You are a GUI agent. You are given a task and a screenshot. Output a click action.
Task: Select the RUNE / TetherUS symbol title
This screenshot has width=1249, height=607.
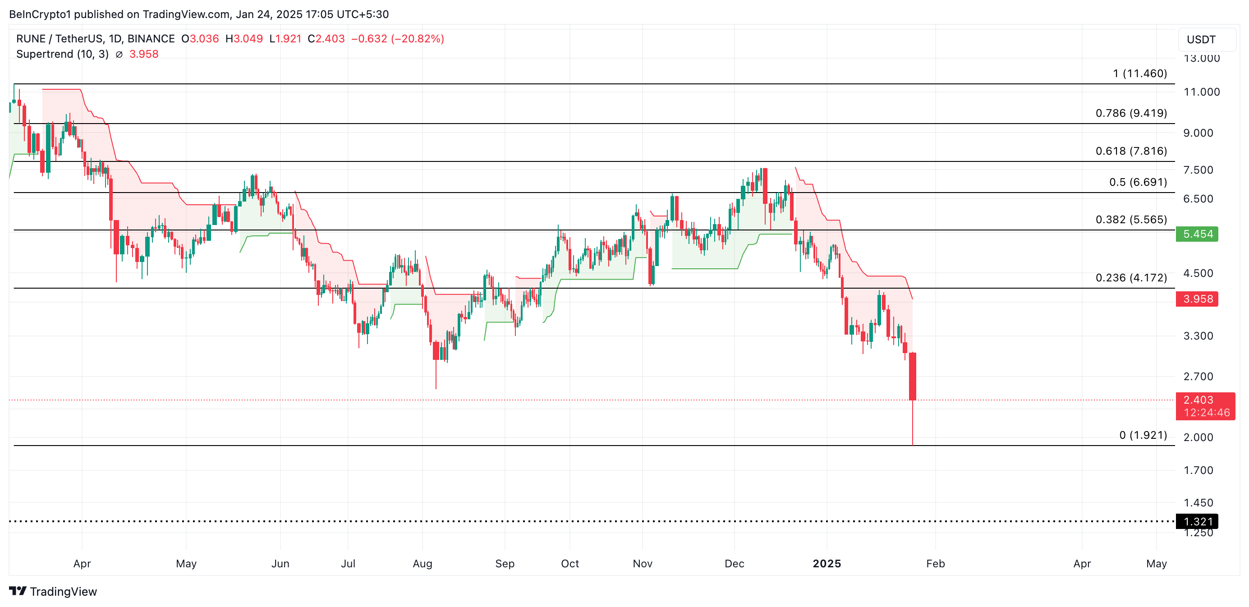pos(95,39)
